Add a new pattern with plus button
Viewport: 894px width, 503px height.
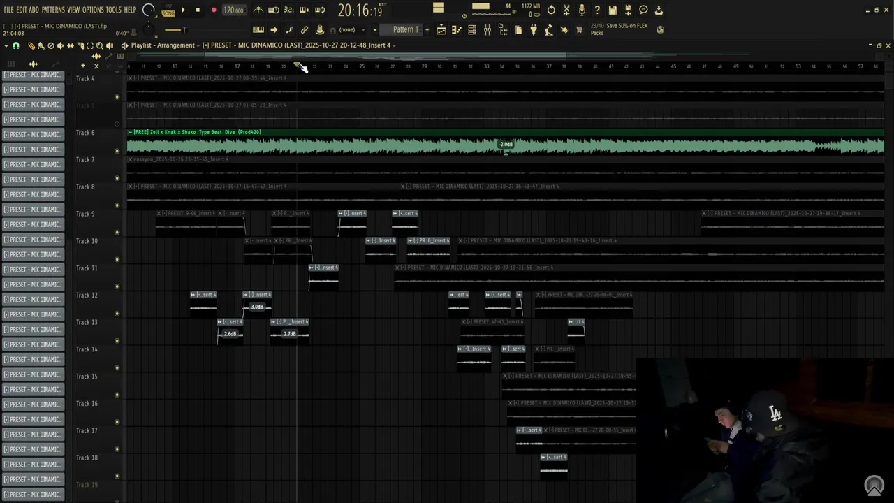tap(427, 30)
